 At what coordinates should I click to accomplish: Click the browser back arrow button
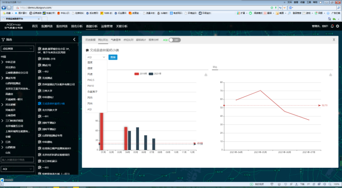coord(4,8)
